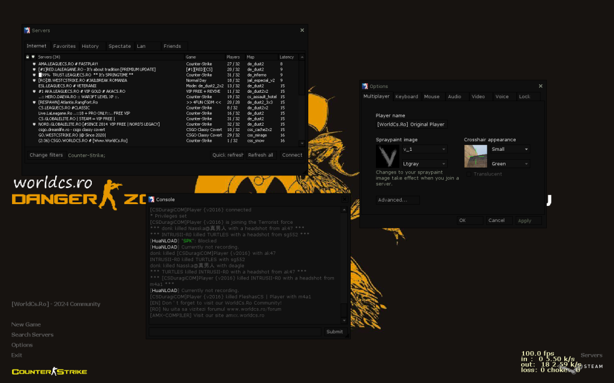Close the Options window
Screen dimensions: 614x383
[540, 86]
